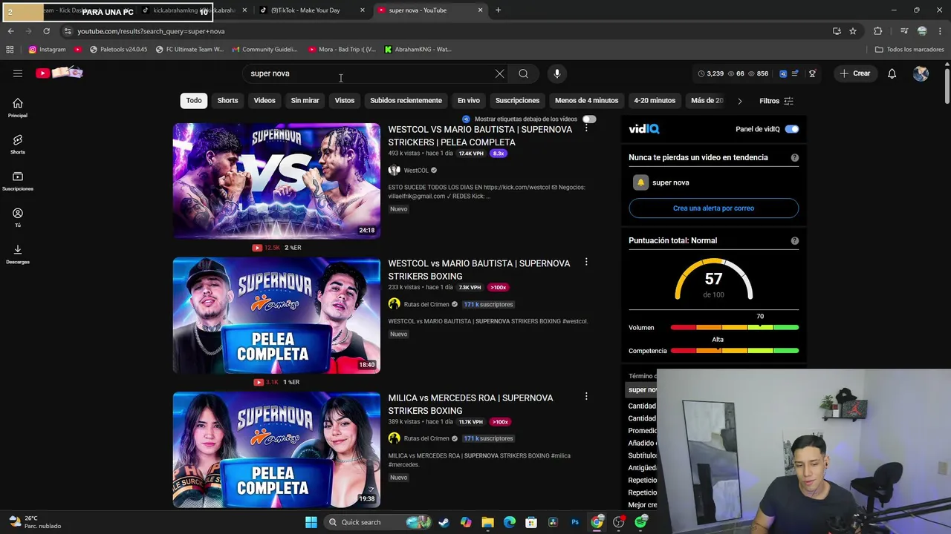Open Todos los marcadores folder
The height and width of the screenshot is (534, 951).
pyautogui.click(x=909, y=50)
